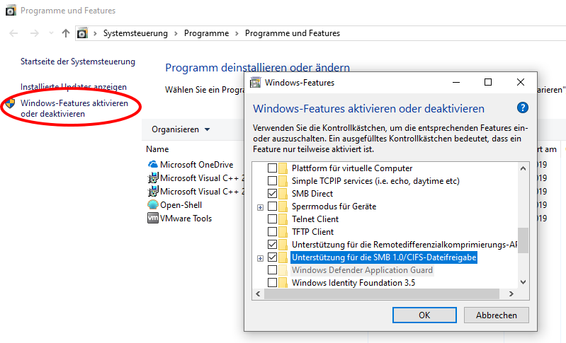Enable the Telnet Client checkbox

pyautogui.click(x=273, y=219)
